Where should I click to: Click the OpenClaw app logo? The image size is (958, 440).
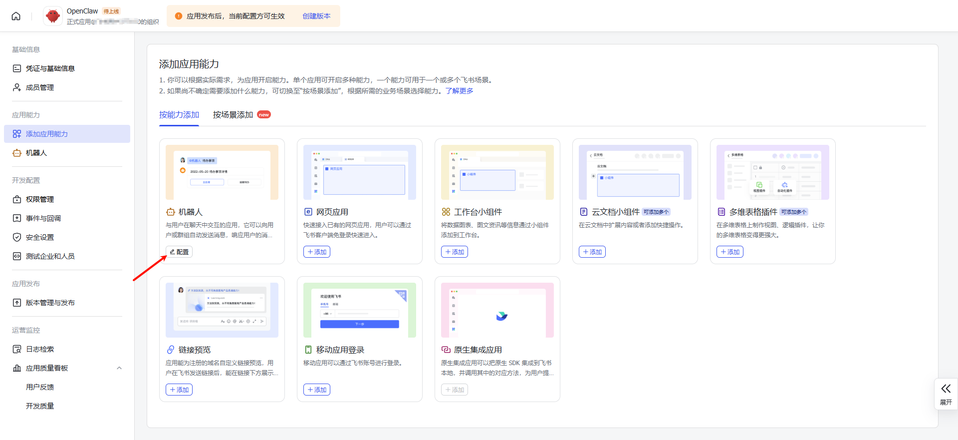[x=52, y=16]
